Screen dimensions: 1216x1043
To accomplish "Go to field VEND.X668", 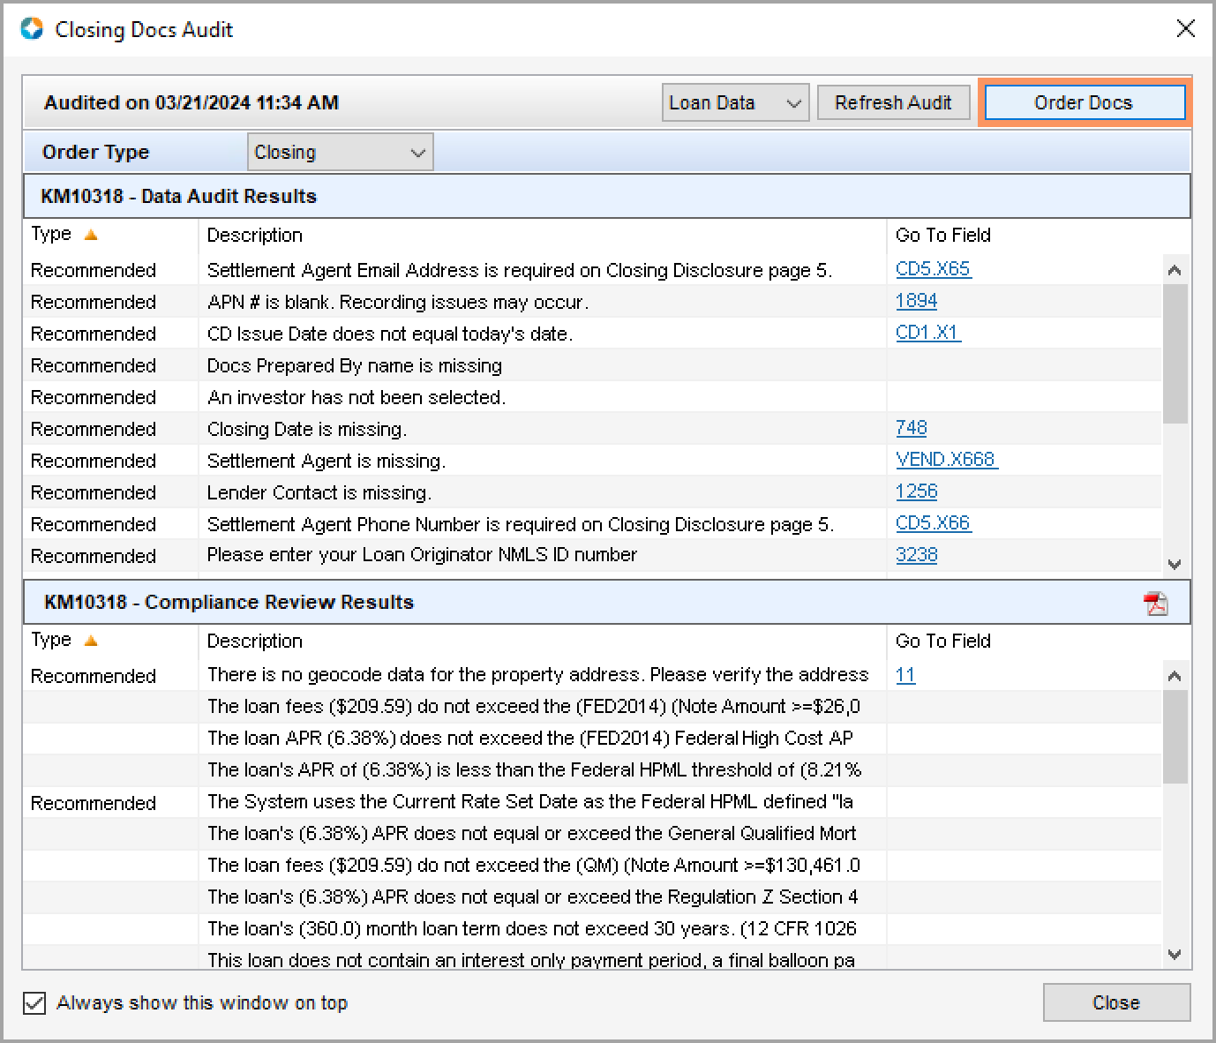I will tap(946, 460).
